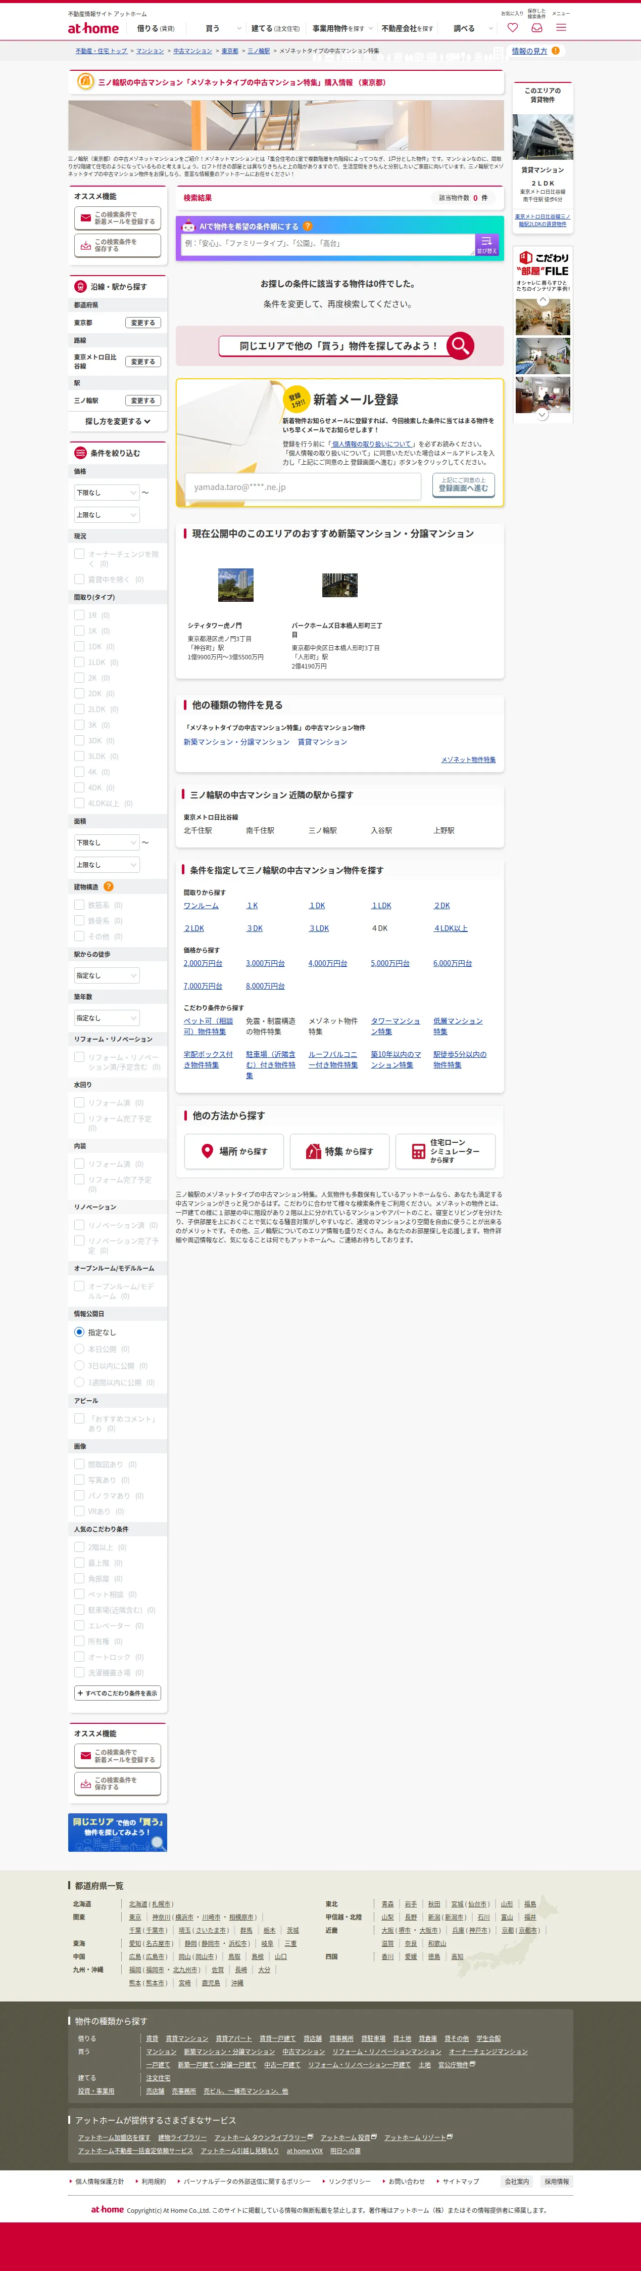This screenshot has height=2271, width=641.
Task: Open saved search conditions inbox icon
Action: click(x=536, y=28)
